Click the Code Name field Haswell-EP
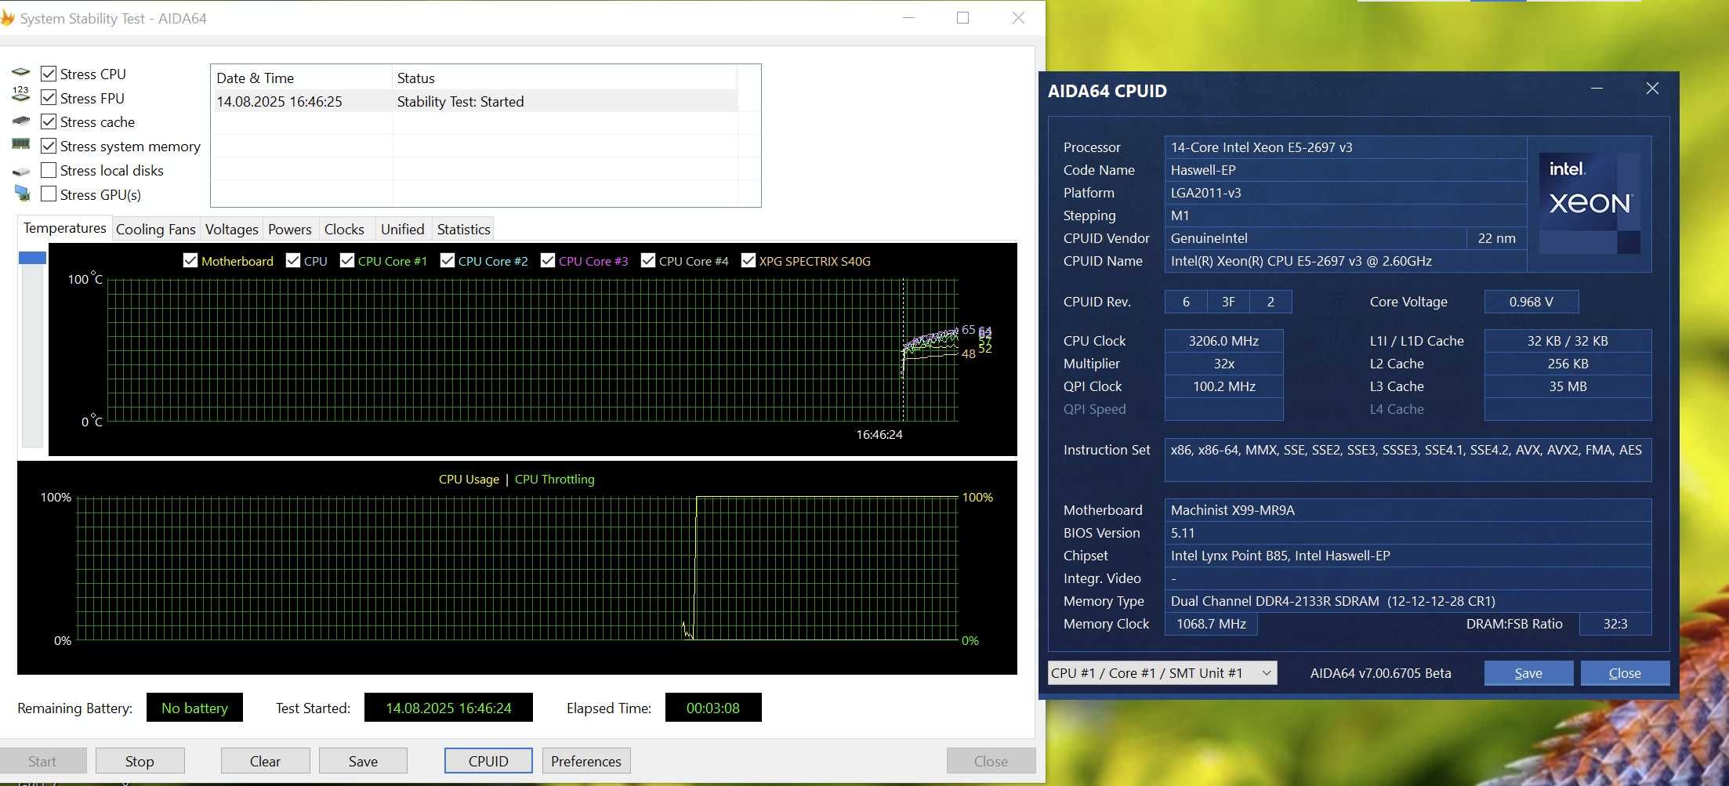1729x786 pixels. click(1345, 170)
